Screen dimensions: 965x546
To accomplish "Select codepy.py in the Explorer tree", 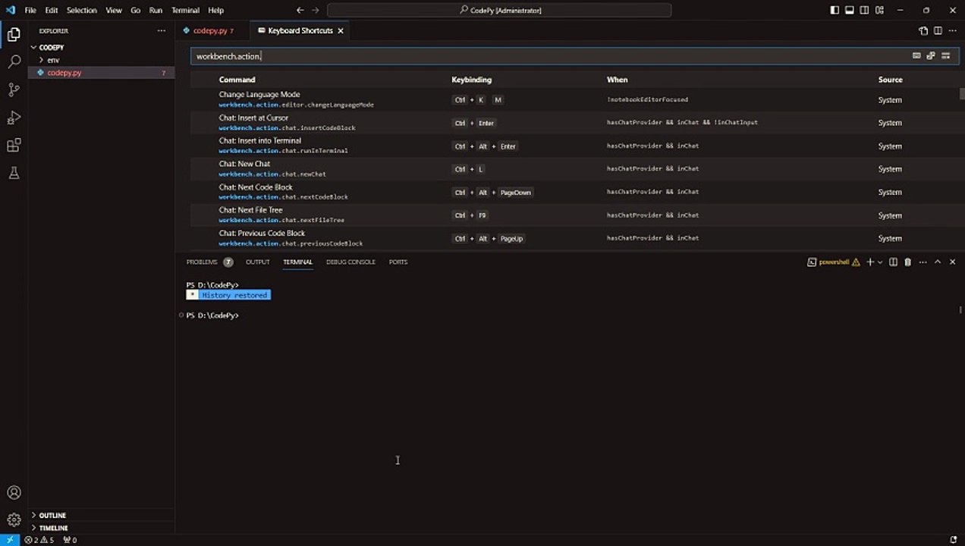I will point(102,73).
